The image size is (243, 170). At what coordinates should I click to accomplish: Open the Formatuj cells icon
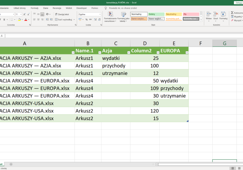click(223, 15)
